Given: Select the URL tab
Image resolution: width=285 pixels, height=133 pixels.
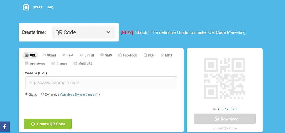Looking at the screenshot, I should pyautogui.click(x=31, y=55).
